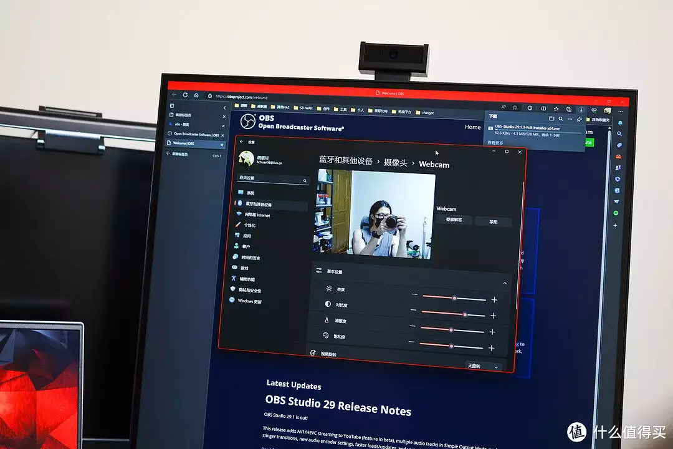This screenshot has width=673, height=449.
Task: Click 查看更多 in downloads panel
Action: point(495,142)
